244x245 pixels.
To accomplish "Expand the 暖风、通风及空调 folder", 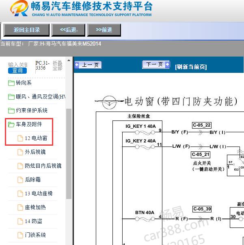I will 40,97.
